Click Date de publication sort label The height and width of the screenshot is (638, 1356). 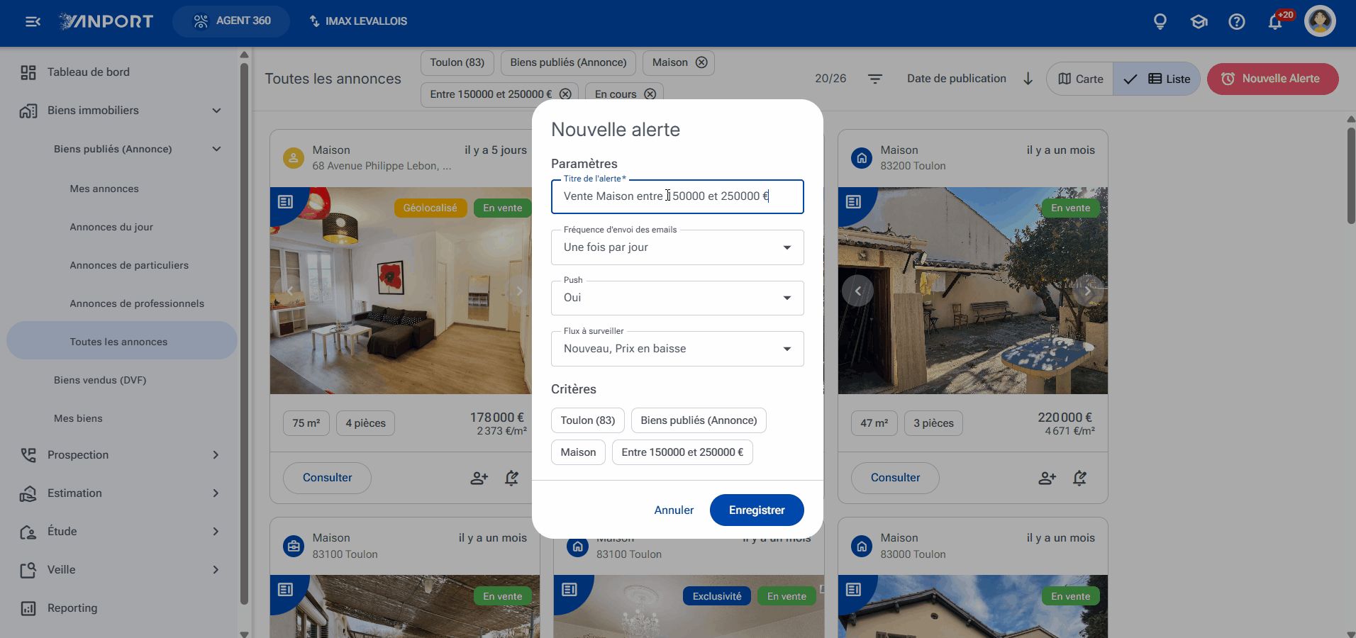956,79
